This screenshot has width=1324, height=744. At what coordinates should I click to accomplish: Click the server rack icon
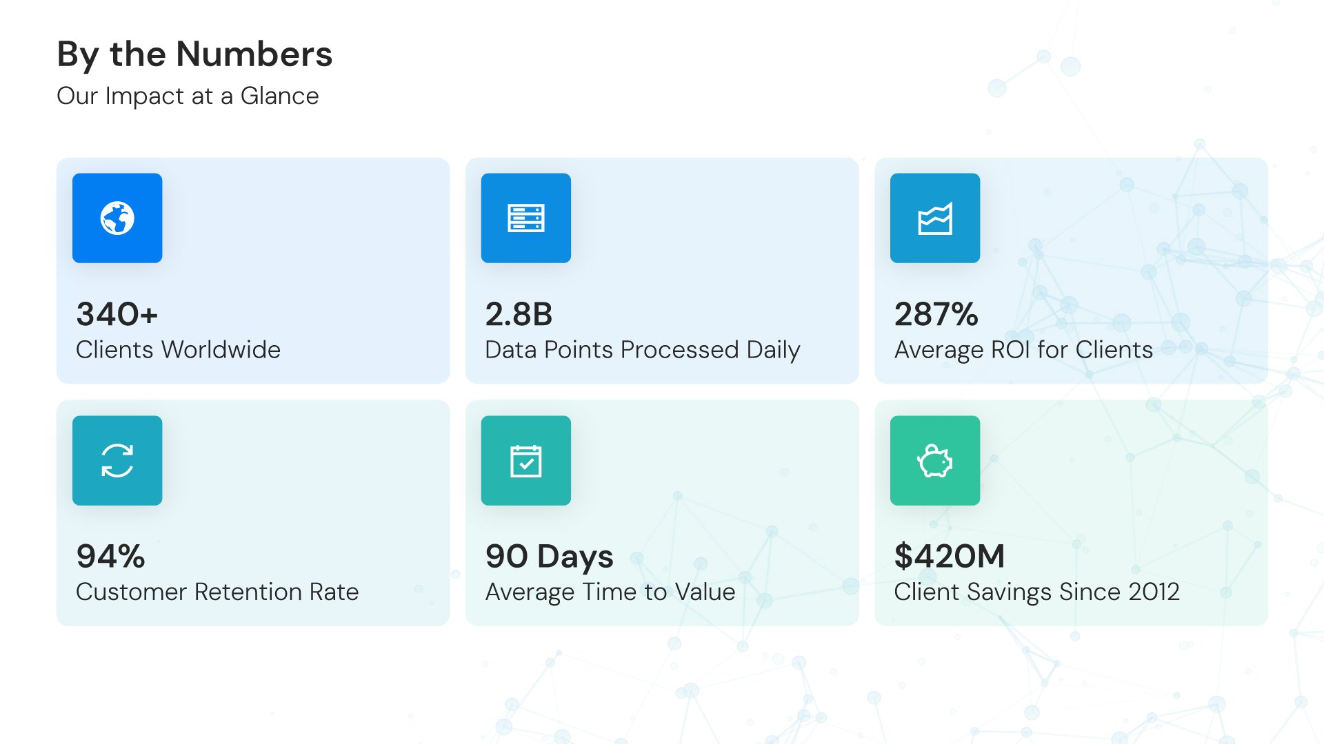[x=525, y=218]
